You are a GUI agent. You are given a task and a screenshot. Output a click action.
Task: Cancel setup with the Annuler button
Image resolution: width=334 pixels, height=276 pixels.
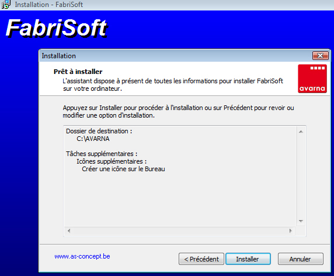tap(300, 259)
